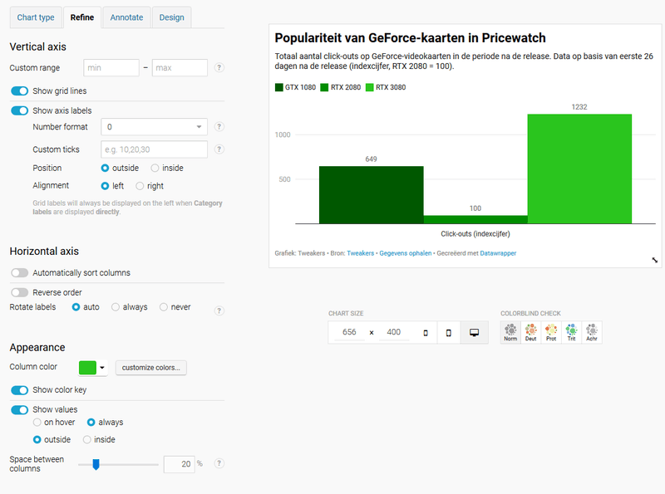Open the Datawrapper link
665x494 pixels.
pos(498,253)
